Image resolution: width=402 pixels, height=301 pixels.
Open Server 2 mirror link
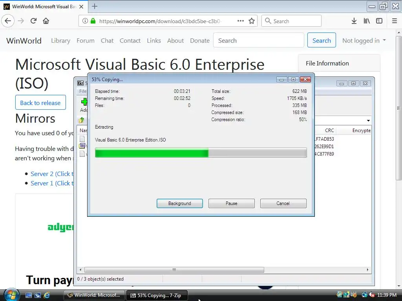(x=52, y=174)
